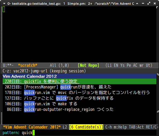The width and height of the screenshot is (159, 136).
Task: Click the L2 line indicator in helm mode line
Action: [x=65, y=127]
